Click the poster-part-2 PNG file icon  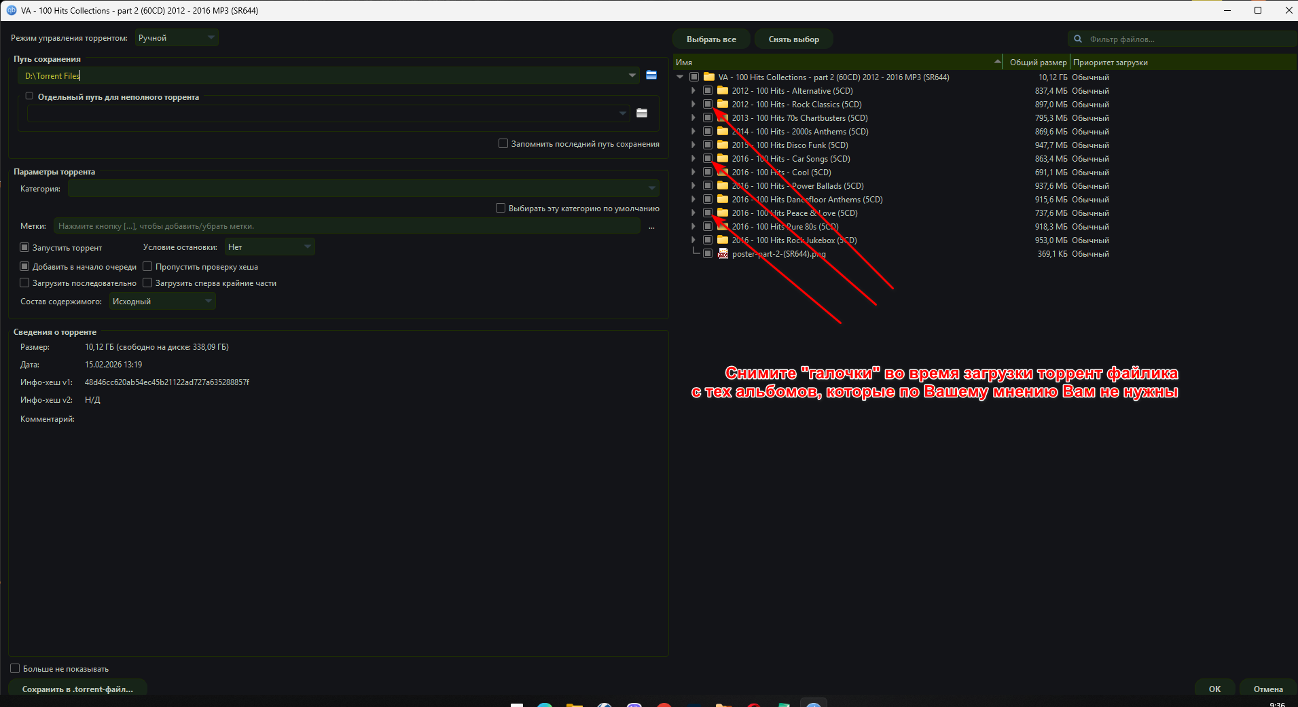tap(723, 254)
